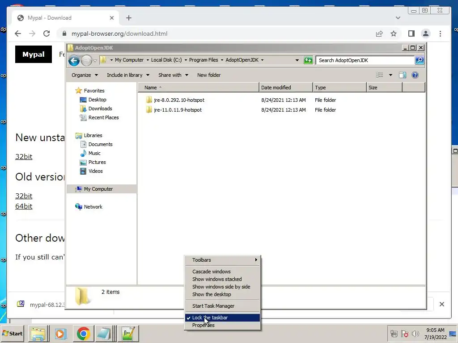Open Include in library dropdown
458x343 pixels.
click(128, 75)
